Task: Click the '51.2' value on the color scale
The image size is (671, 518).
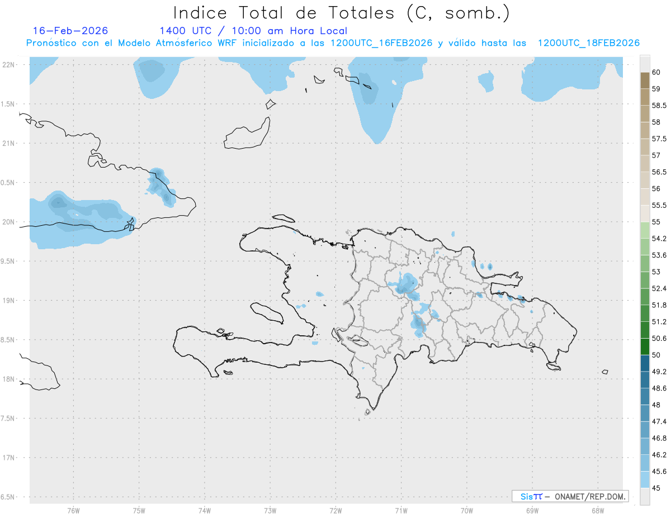Action: (659, 322)
